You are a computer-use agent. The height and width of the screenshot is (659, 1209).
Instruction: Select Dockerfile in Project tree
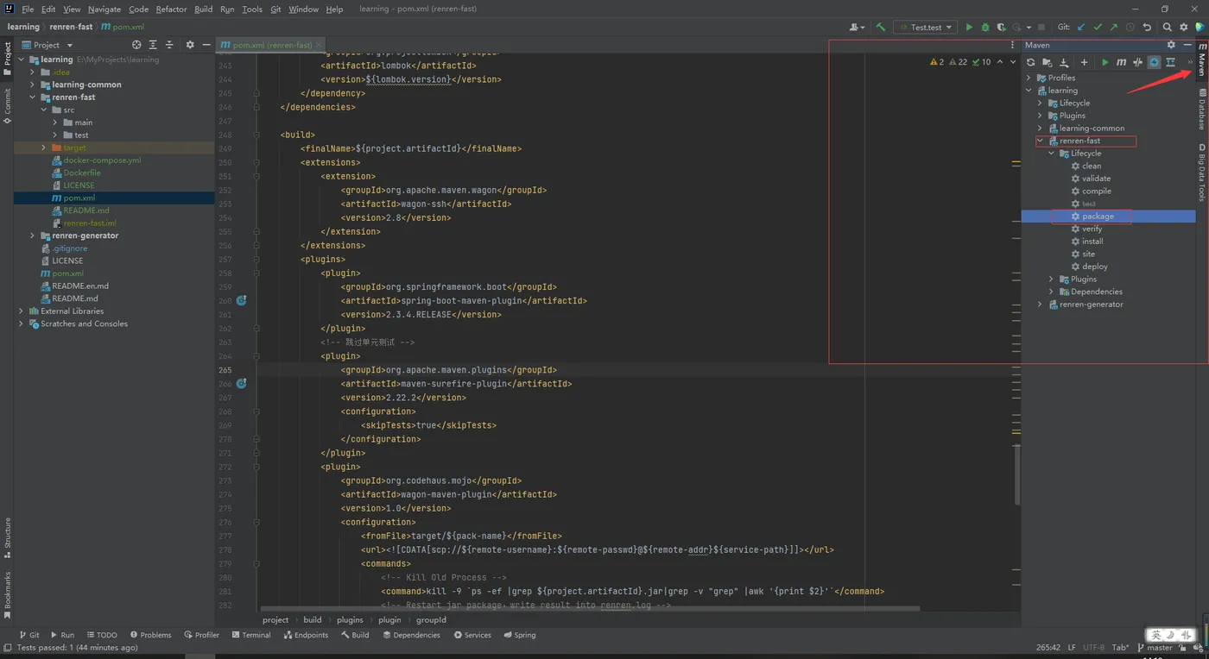coord(82,173)
